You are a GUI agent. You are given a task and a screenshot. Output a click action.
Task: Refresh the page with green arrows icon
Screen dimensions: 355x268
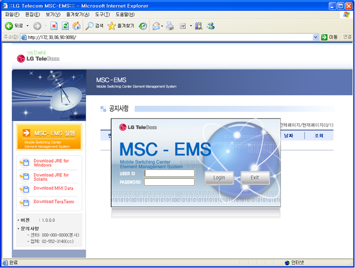click(x=65, y=26)
